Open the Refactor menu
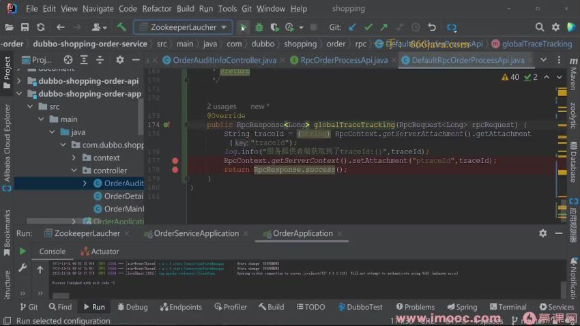This screenshot has width=580, height=326. click(x=157, y=8)
